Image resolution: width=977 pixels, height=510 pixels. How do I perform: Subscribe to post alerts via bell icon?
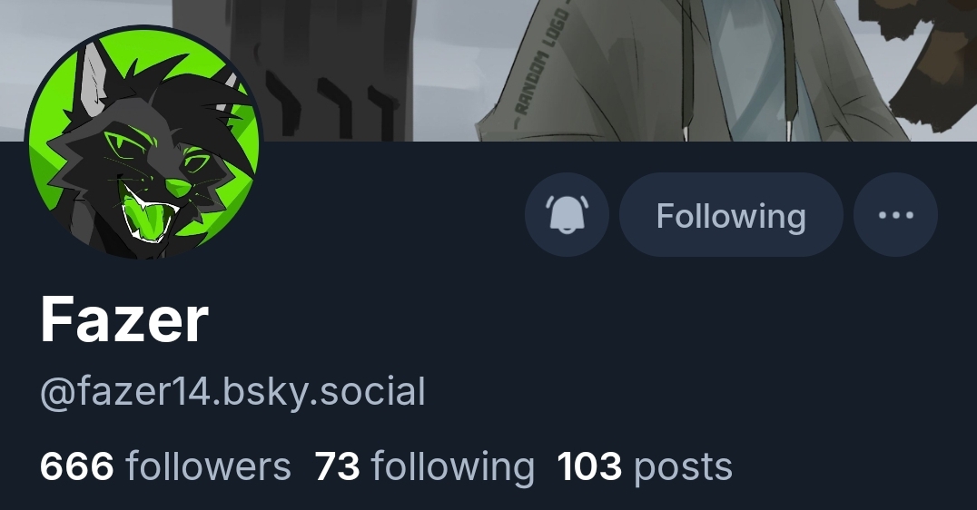tap(567, 215)
